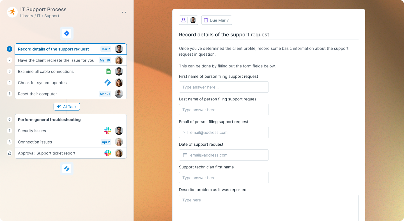Image resolution: width=404 pixels, height=221 pixels.
Task: Click the Google Sheets icon on Examine cables row
Action: point(108,71)
